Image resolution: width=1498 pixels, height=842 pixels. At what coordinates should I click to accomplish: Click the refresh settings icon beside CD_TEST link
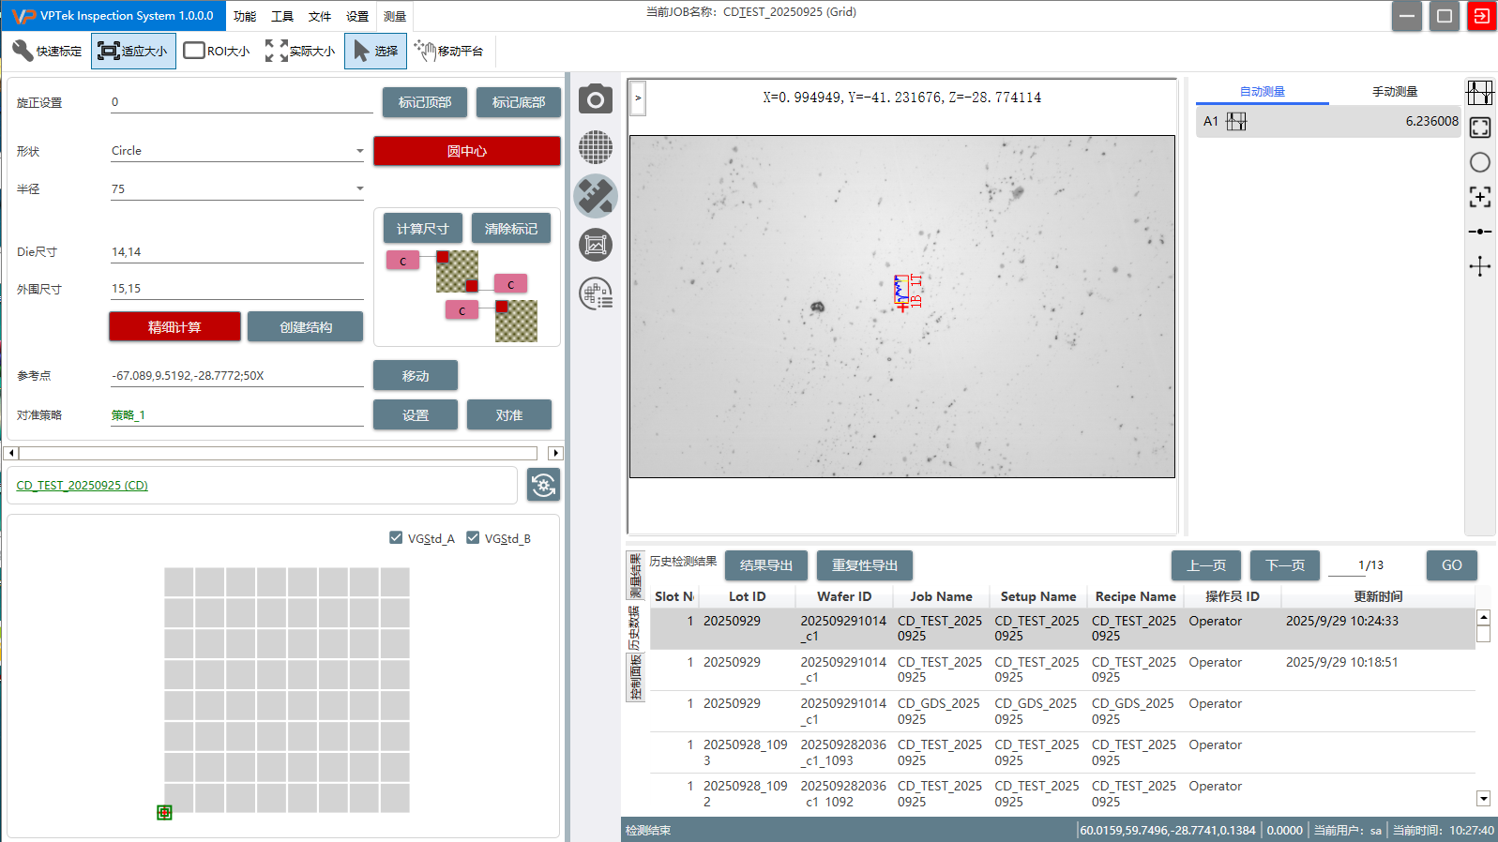click(543, 485)
